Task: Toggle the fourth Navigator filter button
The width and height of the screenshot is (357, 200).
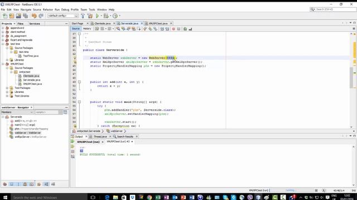Action: pyautogui.click(x=25, y=184)
